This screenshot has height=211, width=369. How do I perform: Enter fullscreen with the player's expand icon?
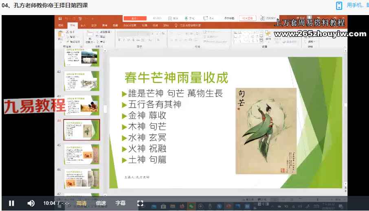[140, 203]
